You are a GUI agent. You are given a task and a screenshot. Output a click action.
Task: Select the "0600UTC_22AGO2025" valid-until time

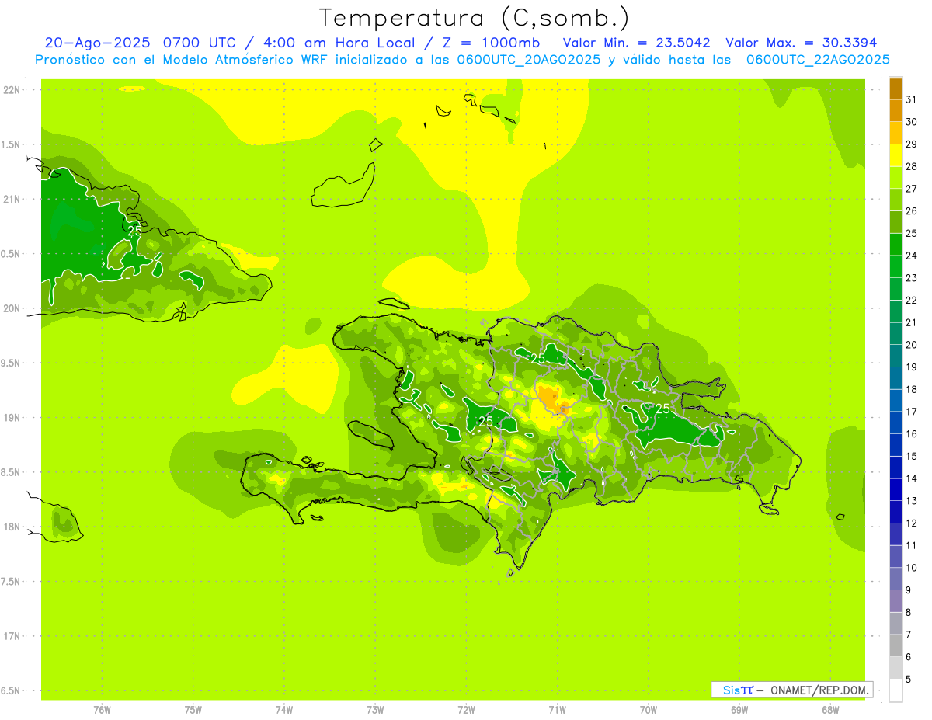pos(818,60)
